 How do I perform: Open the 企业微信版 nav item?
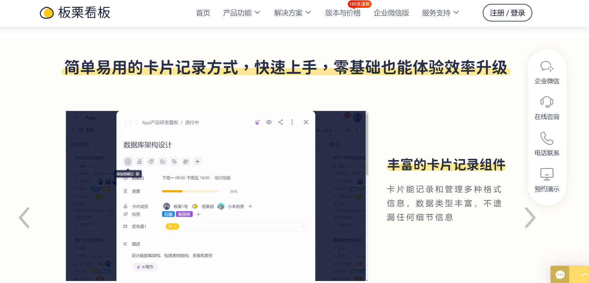391,13
